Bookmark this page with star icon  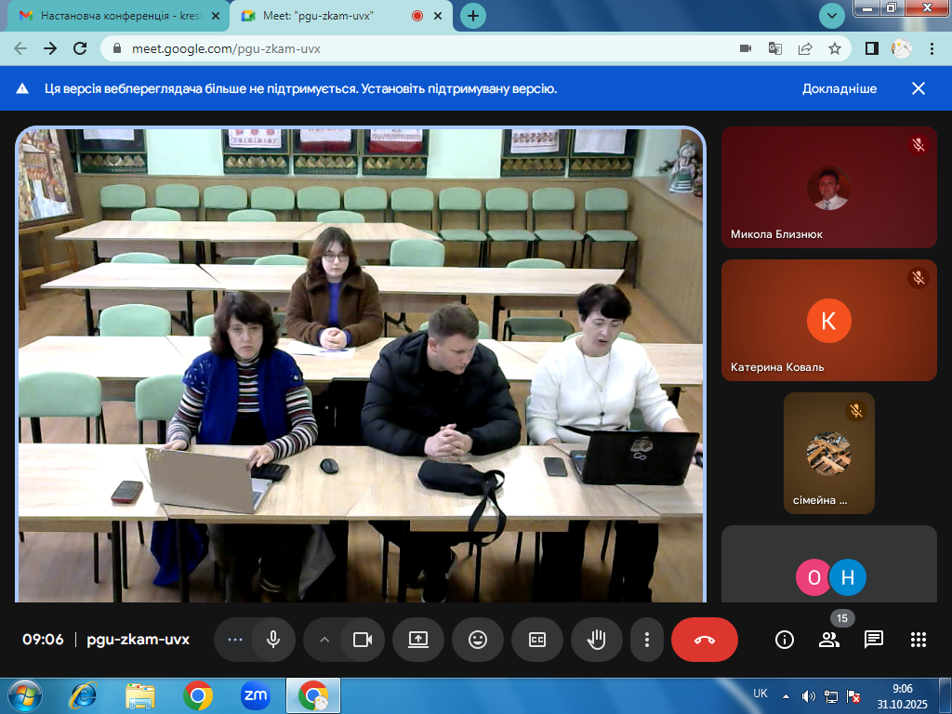835,48
